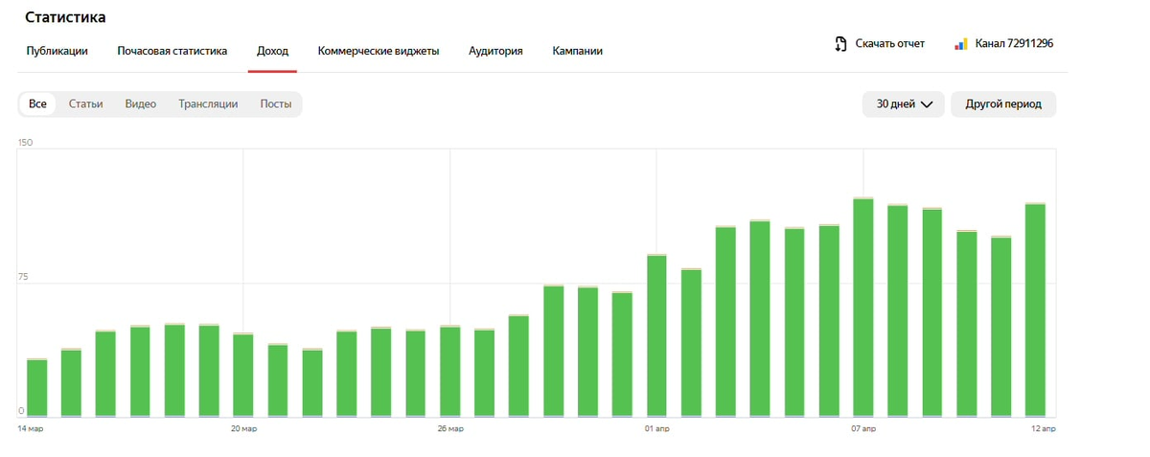The image size is (1150, 457).
Task: Click the 26 мар date label
Action: 450,429
